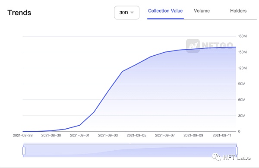
Task: Click the 2021-08-28 axis date label
Action: pyautogui.click(x=23, y=136)
